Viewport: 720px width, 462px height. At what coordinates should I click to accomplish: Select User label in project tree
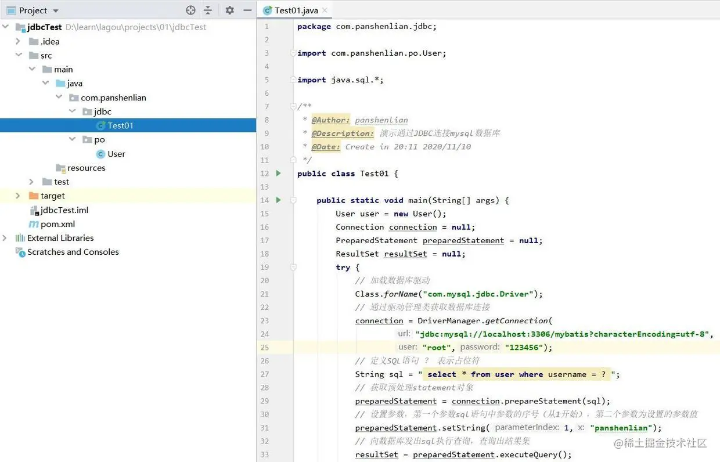tap(116, 154)
